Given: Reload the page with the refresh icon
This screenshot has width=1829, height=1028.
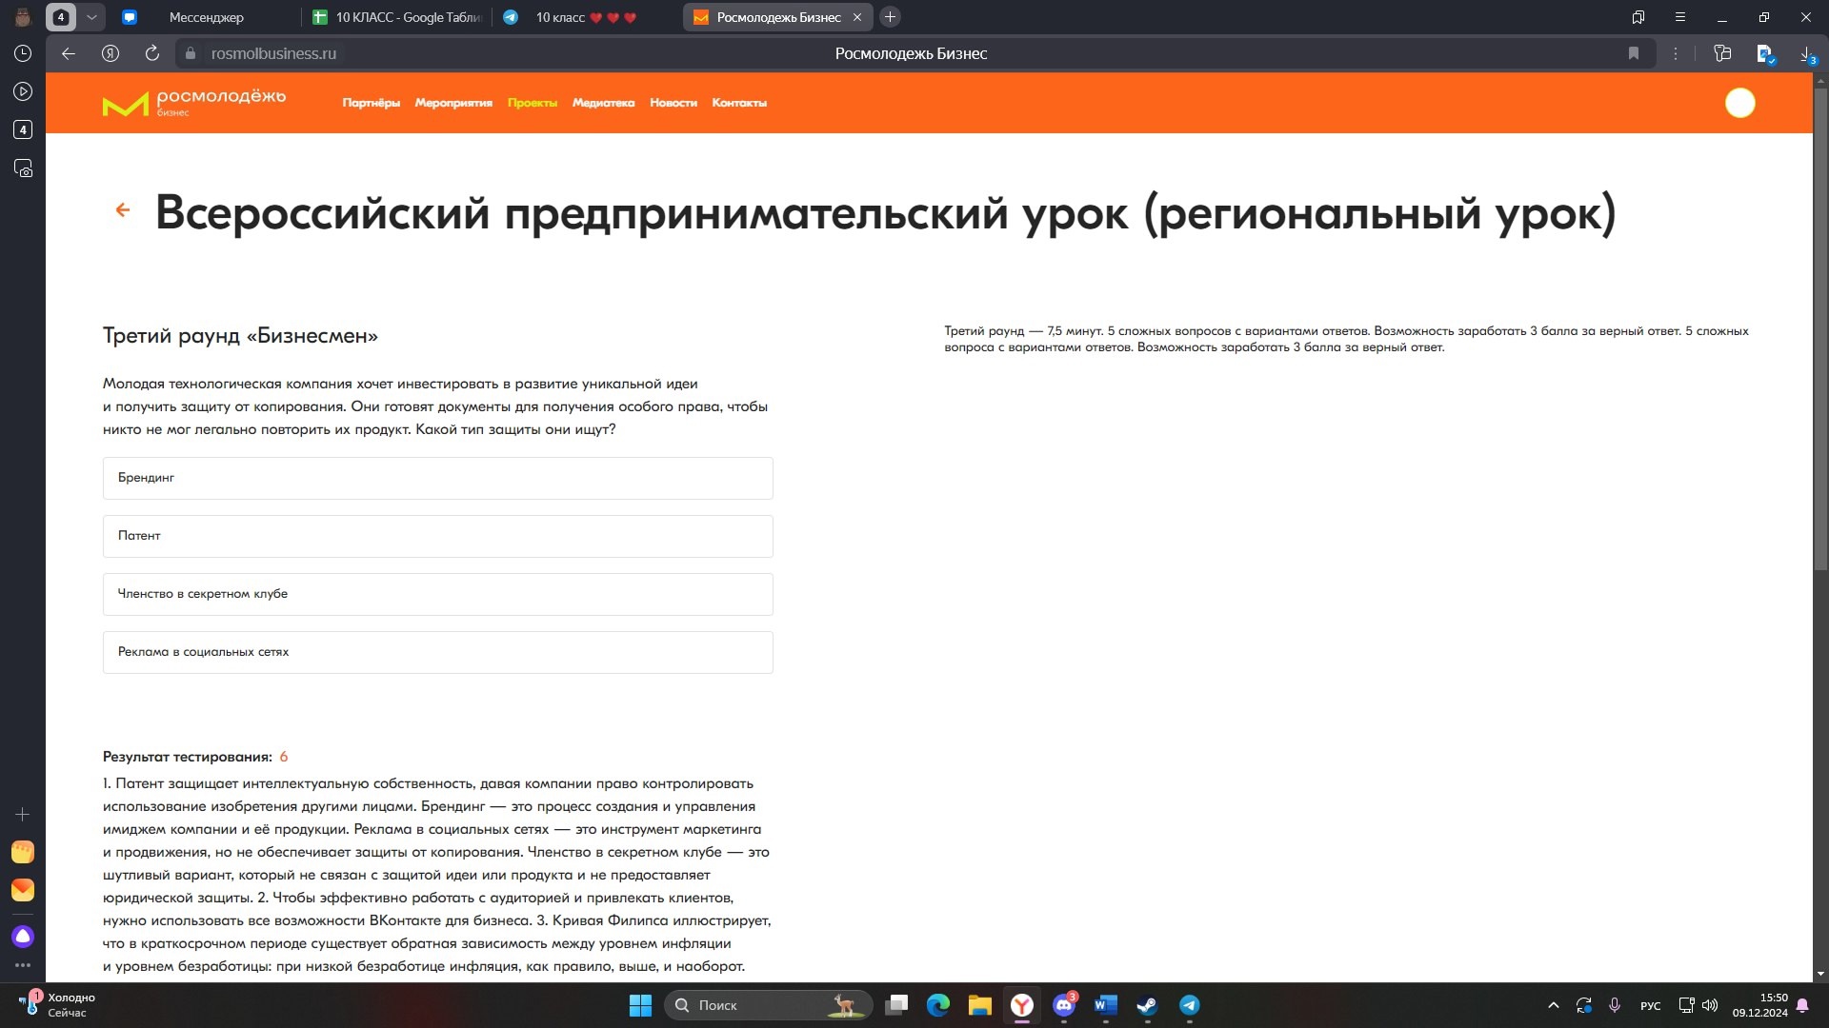Looking at the screenshot, I should pos(152,53).
